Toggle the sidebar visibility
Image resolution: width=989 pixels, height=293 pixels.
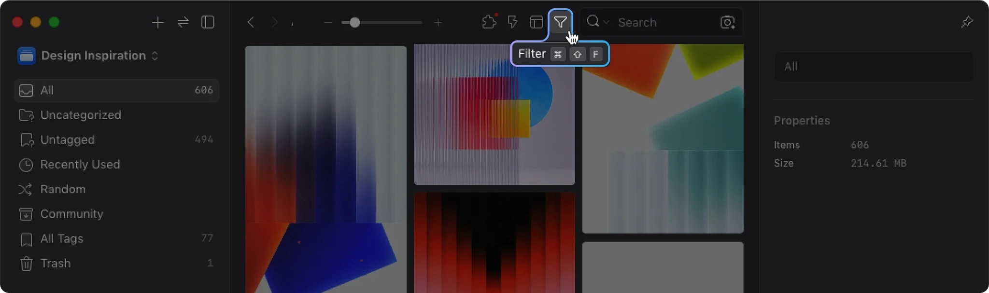pyautogui.click(x=208, y=22)
